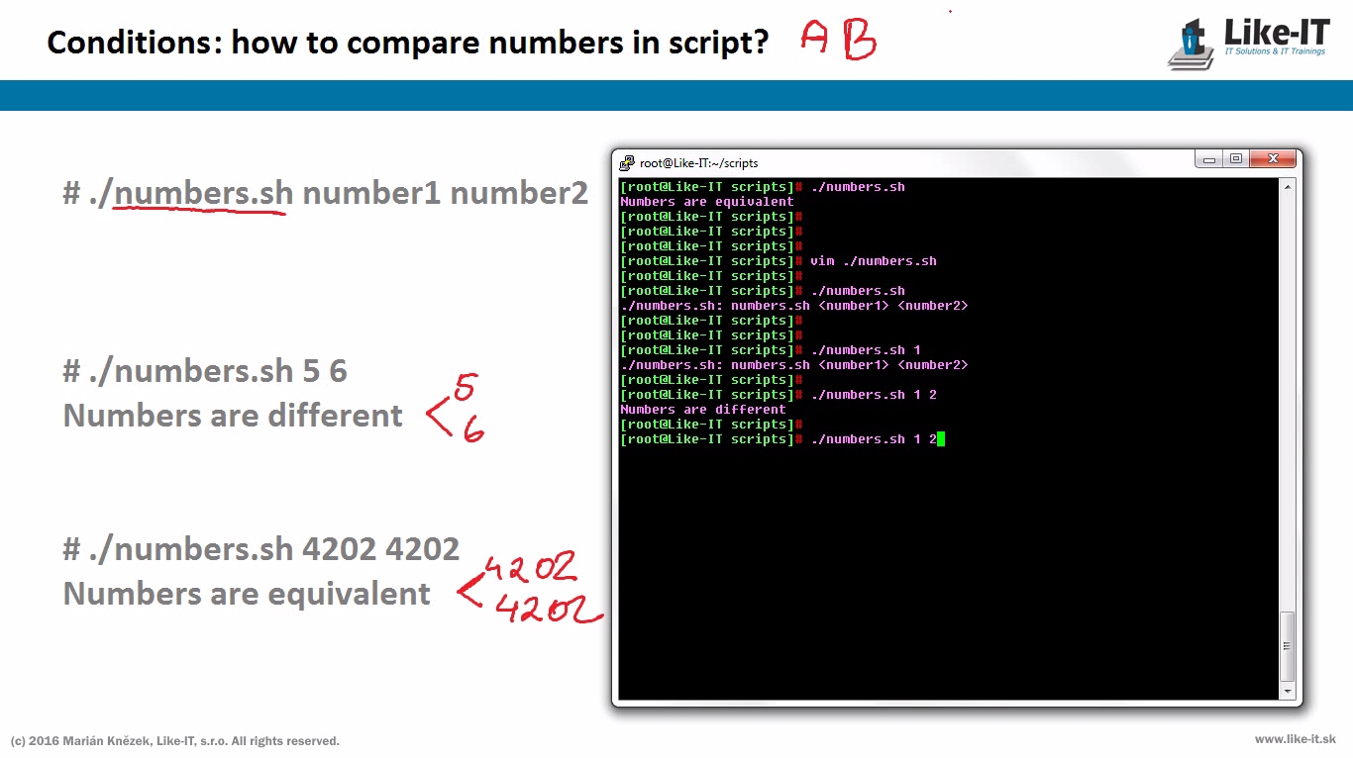Click the copyright notice in footer

click(x=175, y=741)
